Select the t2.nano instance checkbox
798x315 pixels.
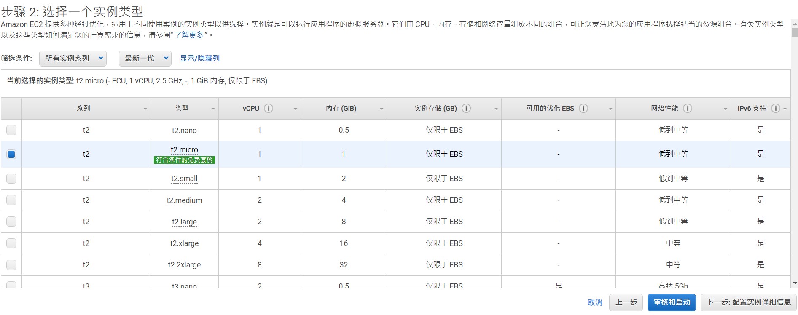click(11, 130)
